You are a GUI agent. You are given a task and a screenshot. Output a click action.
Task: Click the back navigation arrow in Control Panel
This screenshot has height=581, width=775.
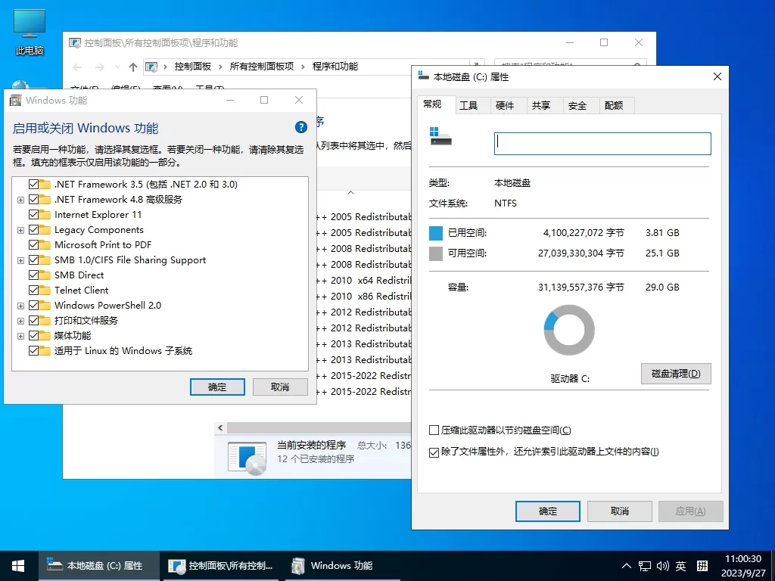click(77, 67)
